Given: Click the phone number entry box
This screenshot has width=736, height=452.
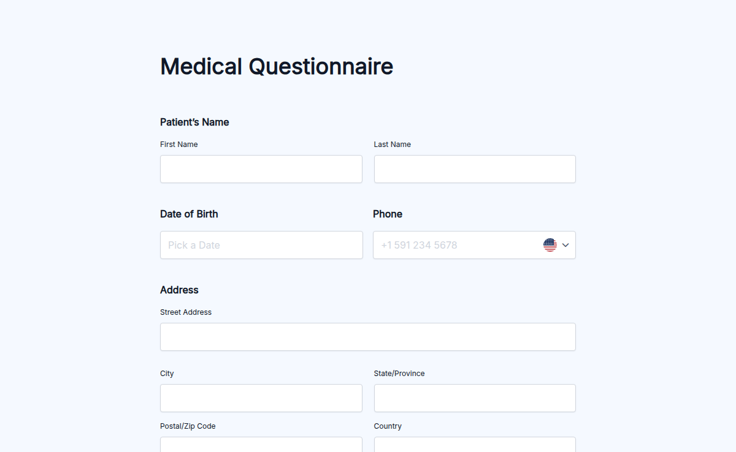Looking at the screenshot, I should [x=454, y=244].
